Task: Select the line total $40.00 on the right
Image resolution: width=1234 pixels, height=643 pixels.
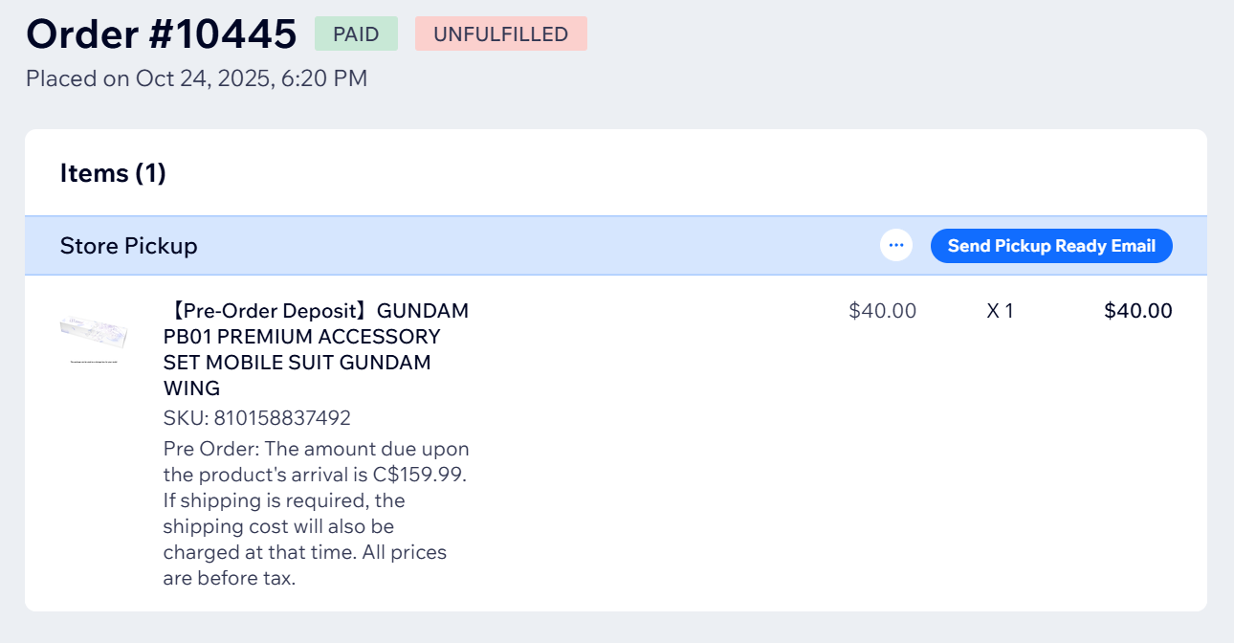Action: (x=1138, y=310)
